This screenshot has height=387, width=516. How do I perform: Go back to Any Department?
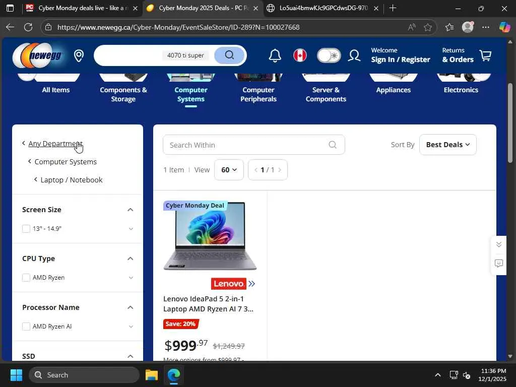point(55,144)
